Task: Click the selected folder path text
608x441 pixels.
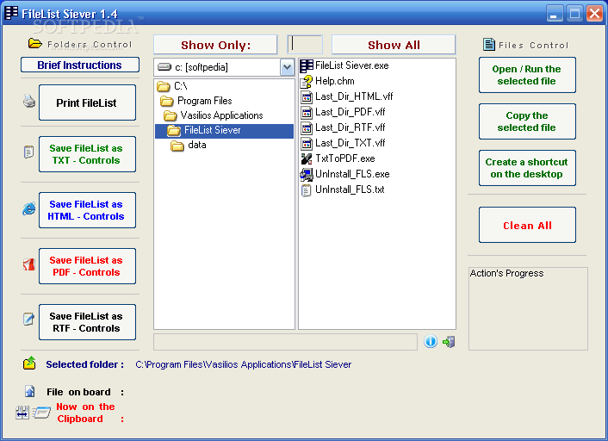Action: [x=243, y=364]
